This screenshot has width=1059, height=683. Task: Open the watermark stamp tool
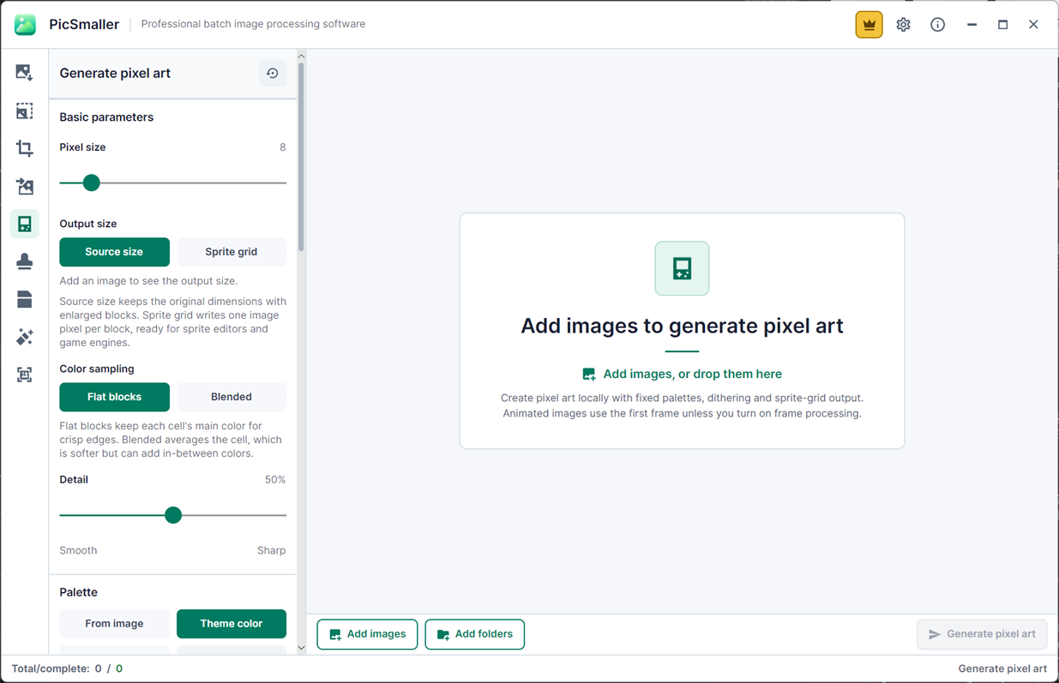24,261
